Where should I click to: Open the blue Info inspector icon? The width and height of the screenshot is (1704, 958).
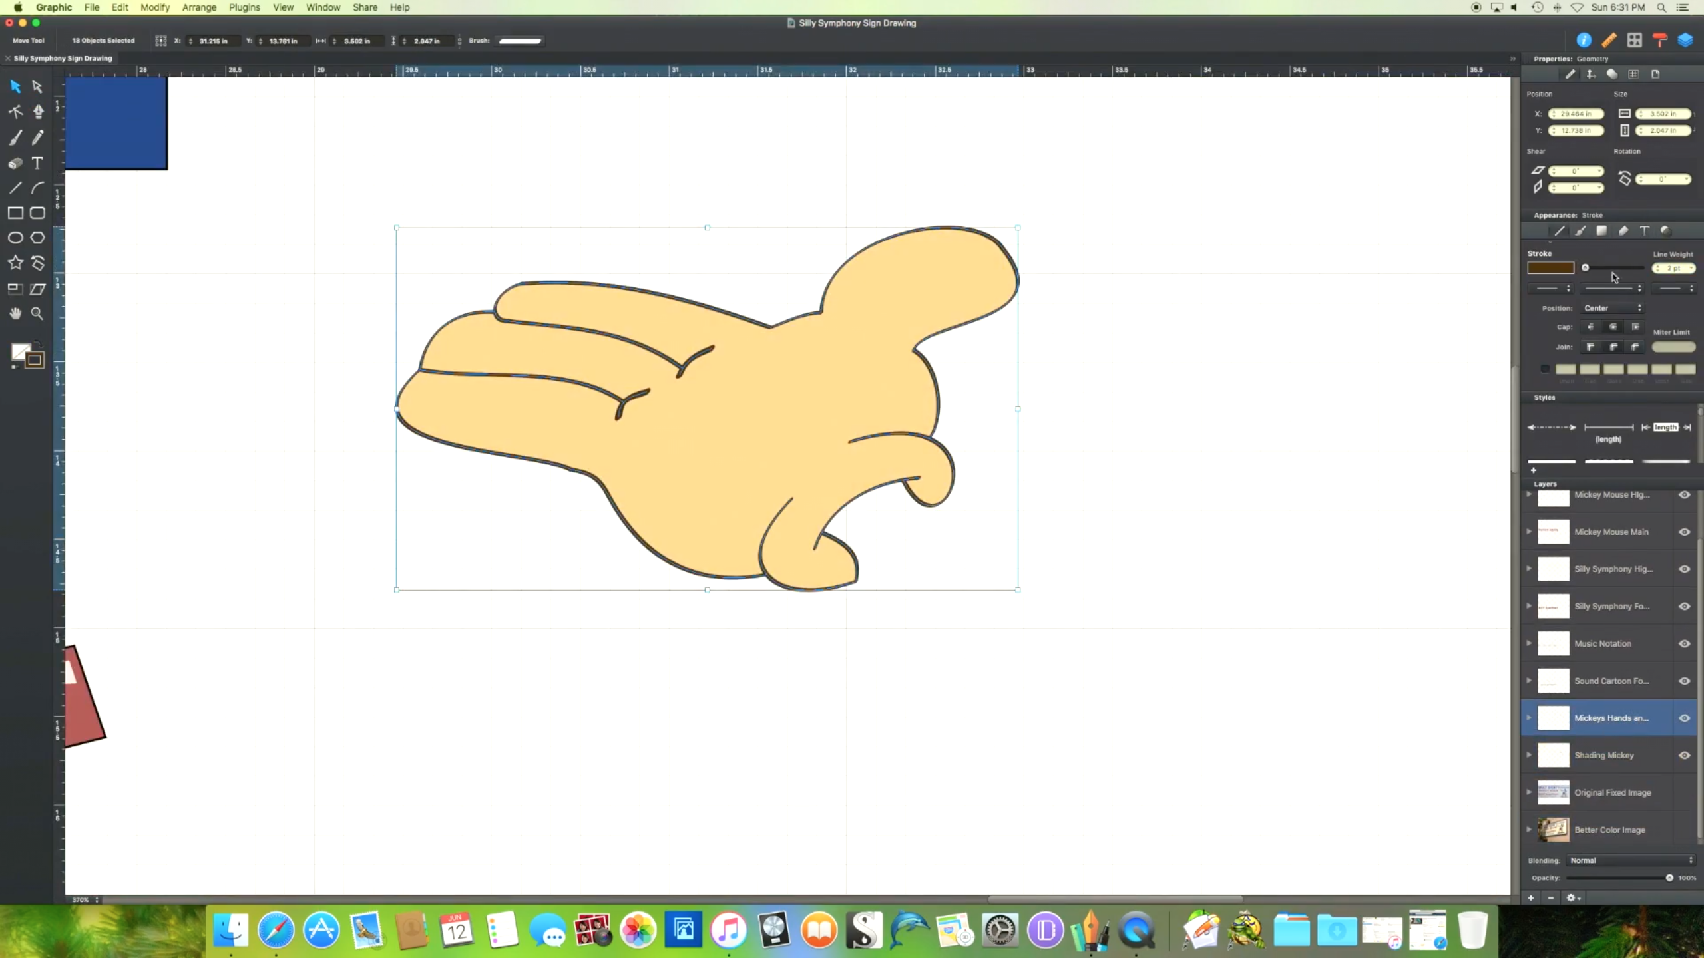coord(1584,41)
